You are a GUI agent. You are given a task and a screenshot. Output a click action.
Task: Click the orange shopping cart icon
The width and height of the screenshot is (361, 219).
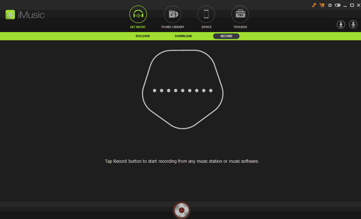point(322,6)
